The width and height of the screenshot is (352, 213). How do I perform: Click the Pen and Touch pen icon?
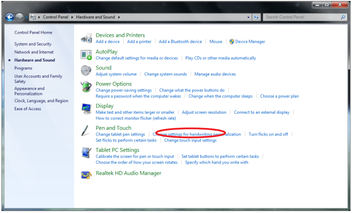tap(85, 131)
